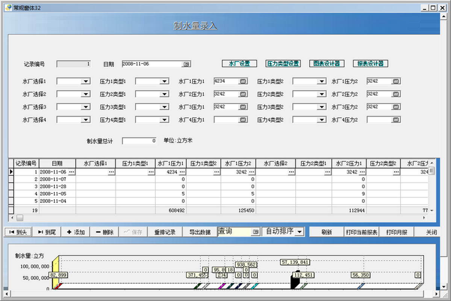451x301 pixels.
Task: Click ellipsis button in grid 压力2类型2 cell row 1
Action: tap(397, 172)
